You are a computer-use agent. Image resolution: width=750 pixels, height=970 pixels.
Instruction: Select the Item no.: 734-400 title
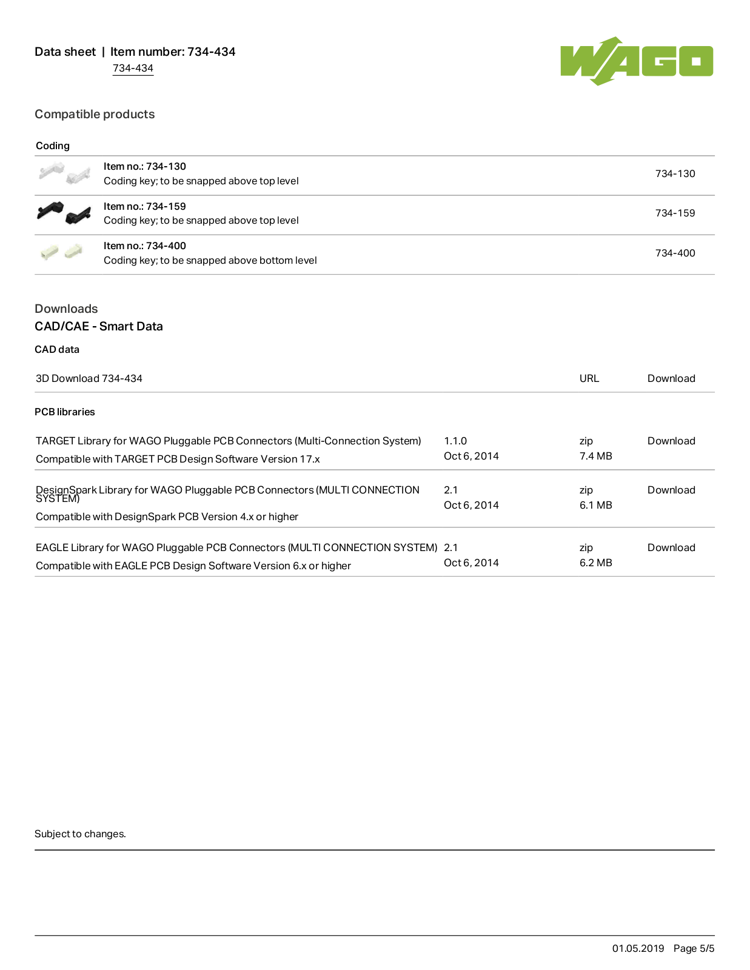[145, 246]
